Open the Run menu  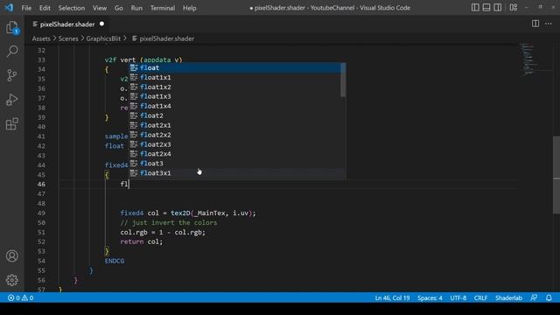tap(136, 8)
